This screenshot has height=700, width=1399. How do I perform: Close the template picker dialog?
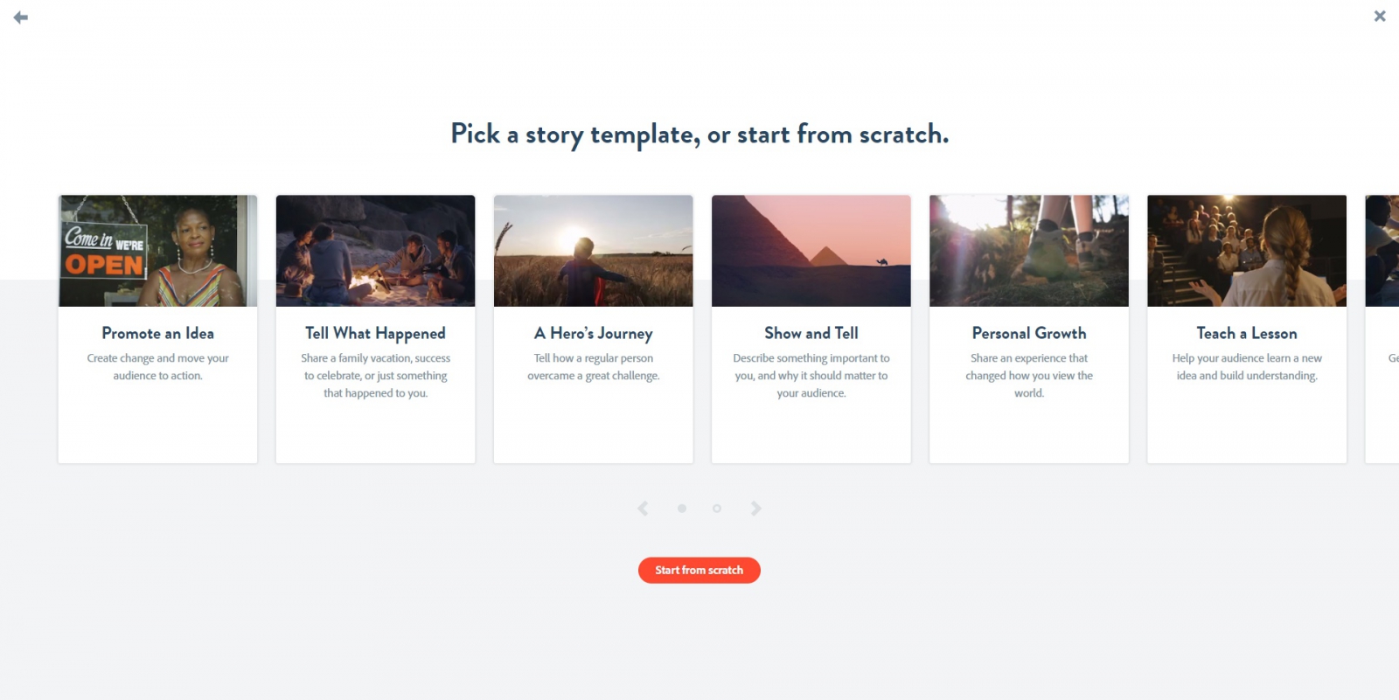[x=1380, y=16]
